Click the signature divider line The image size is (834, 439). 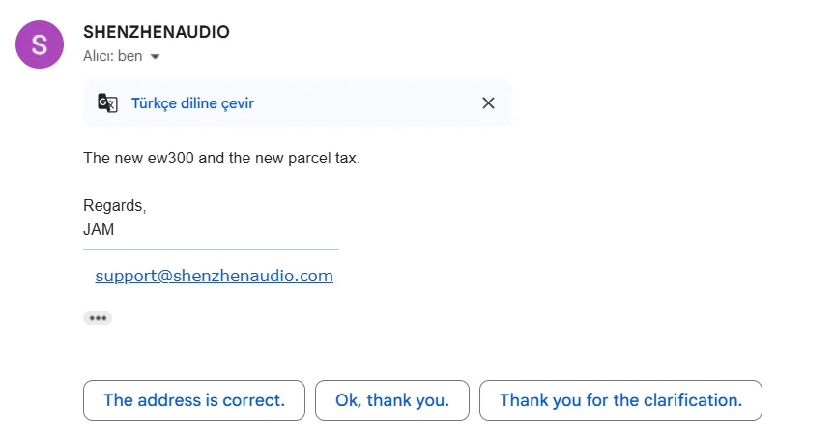tap(211, 249)
